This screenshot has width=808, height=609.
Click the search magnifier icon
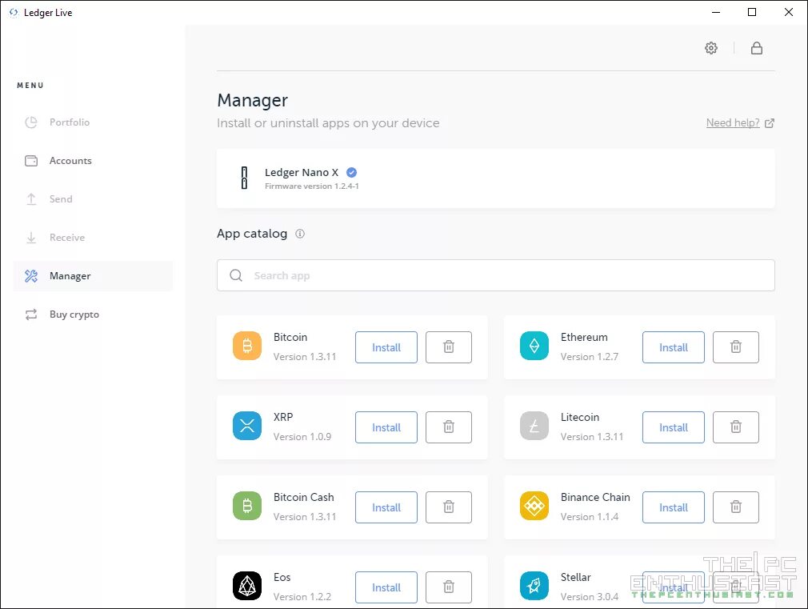236,275
